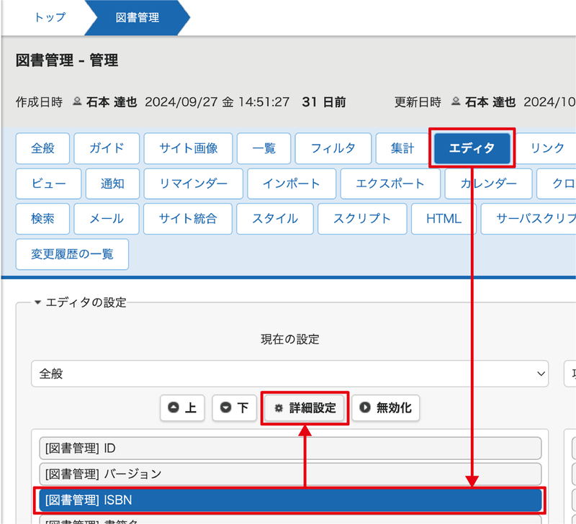The image size is (576, 524).
Task: Click the circle icon on 無効化 button
Action: click(x=366, y=408)
